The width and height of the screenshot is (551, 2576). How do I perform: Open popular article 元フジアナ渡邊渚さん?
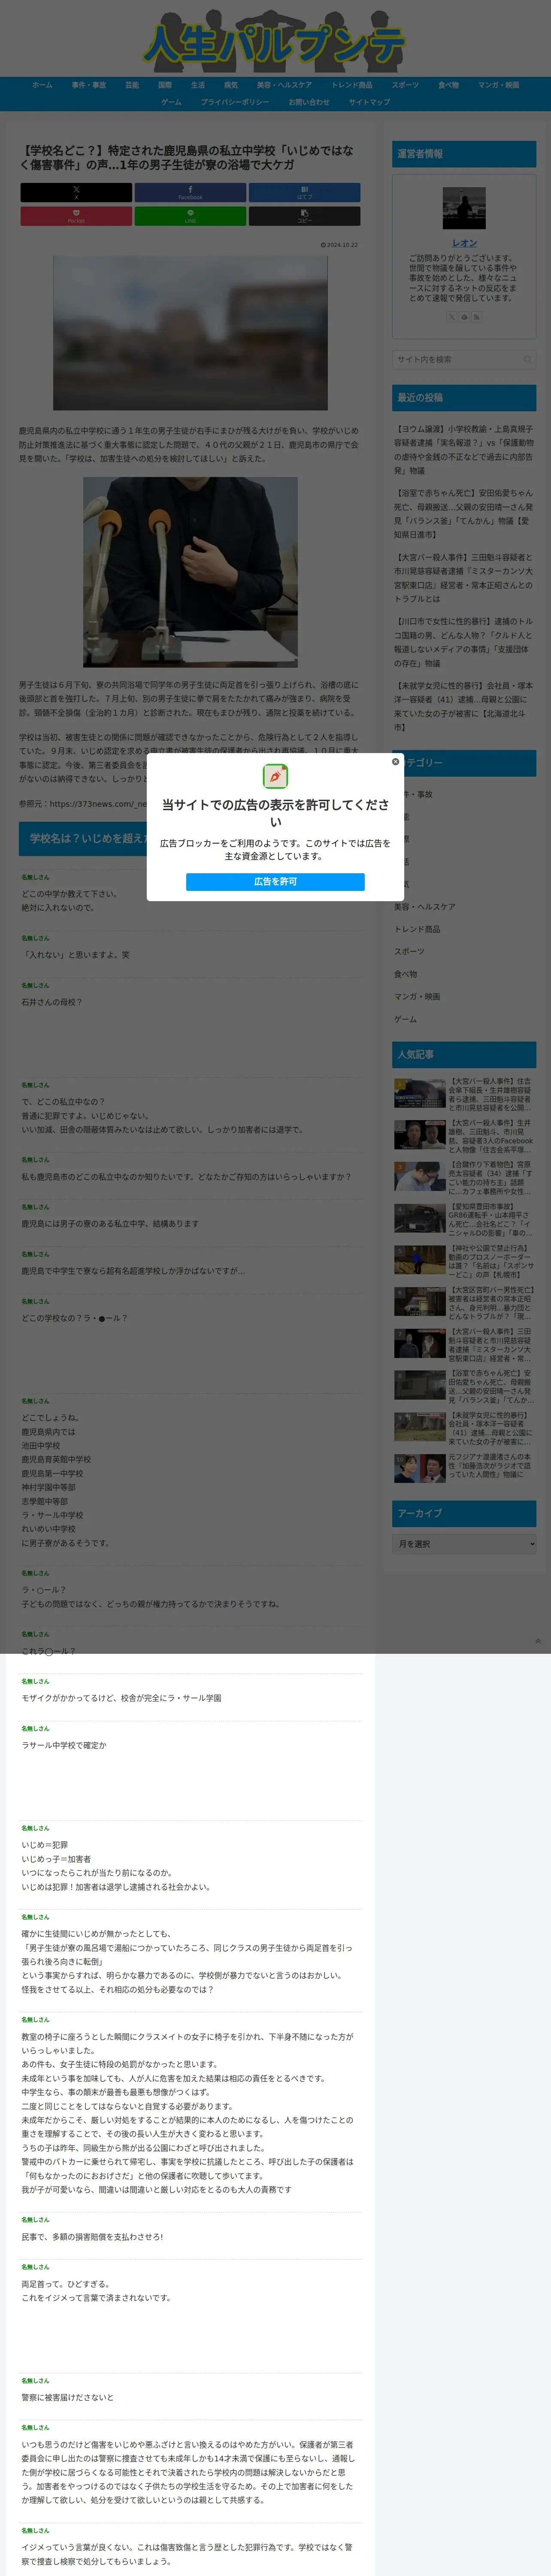464,1467
